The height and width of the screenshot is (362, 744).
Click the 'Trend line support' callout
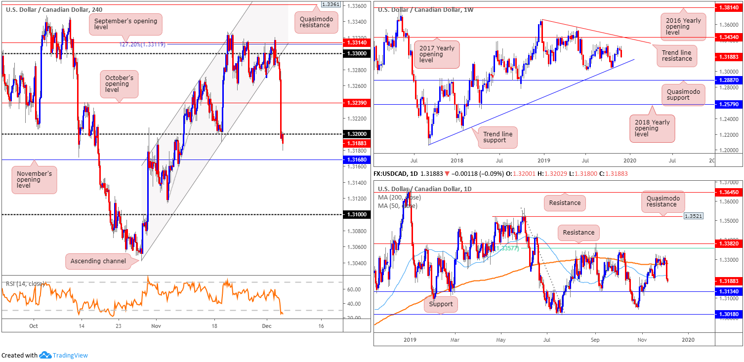(x=497, y=138)
